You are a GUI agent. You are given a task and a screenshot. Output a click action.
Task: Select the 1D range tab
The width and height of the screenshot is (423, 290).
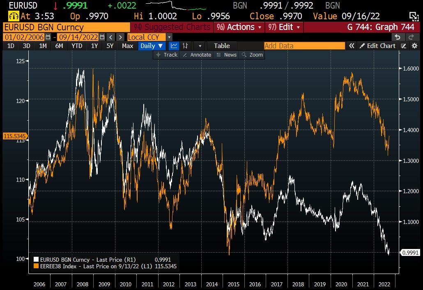pos(11,46)
